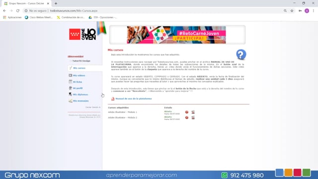Click the Mis mensajes envelope icon
The image size is (318, 179).
[71, 100]
